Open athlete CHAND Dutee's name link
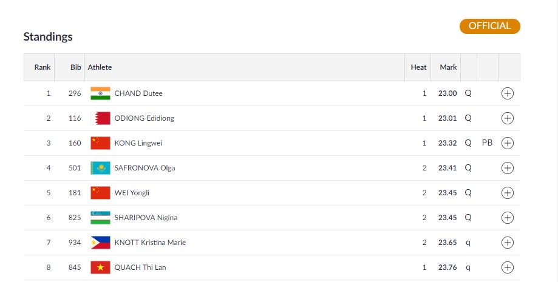558x282 pixels. [138, 93]
